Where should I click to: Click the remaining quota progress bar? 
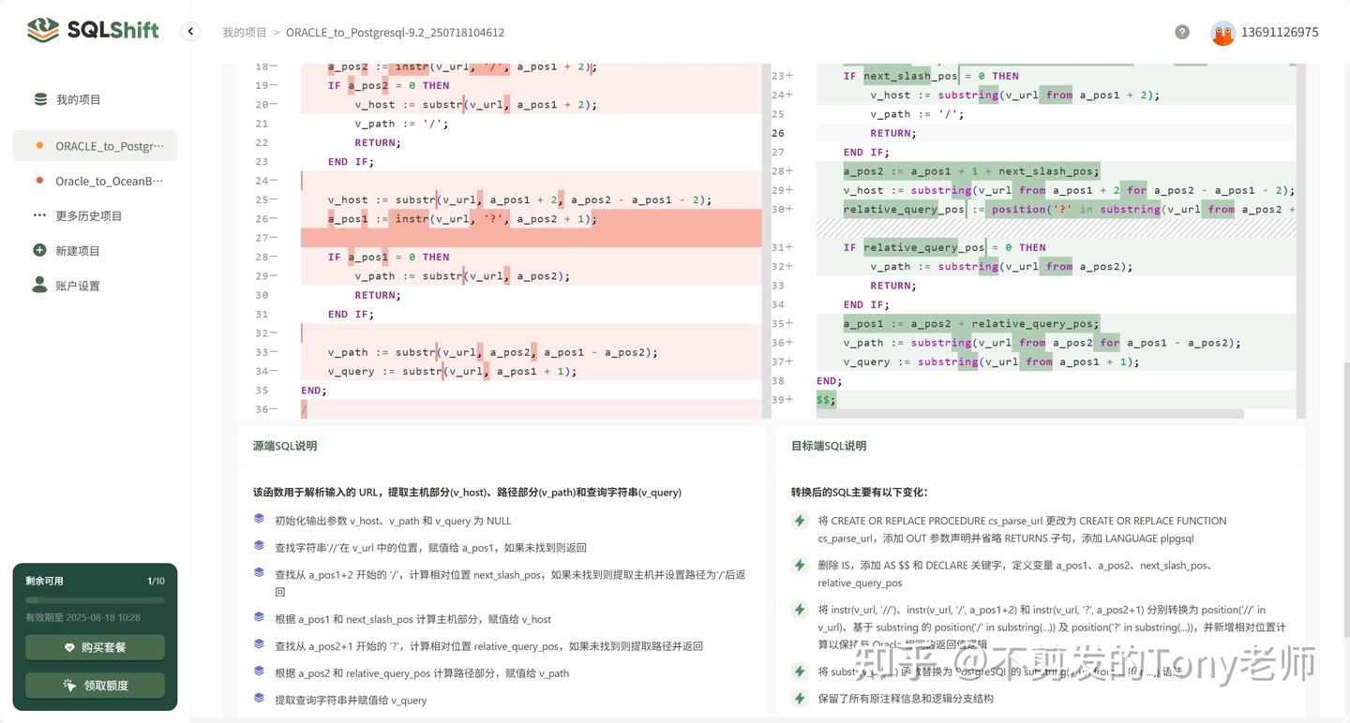94,601
